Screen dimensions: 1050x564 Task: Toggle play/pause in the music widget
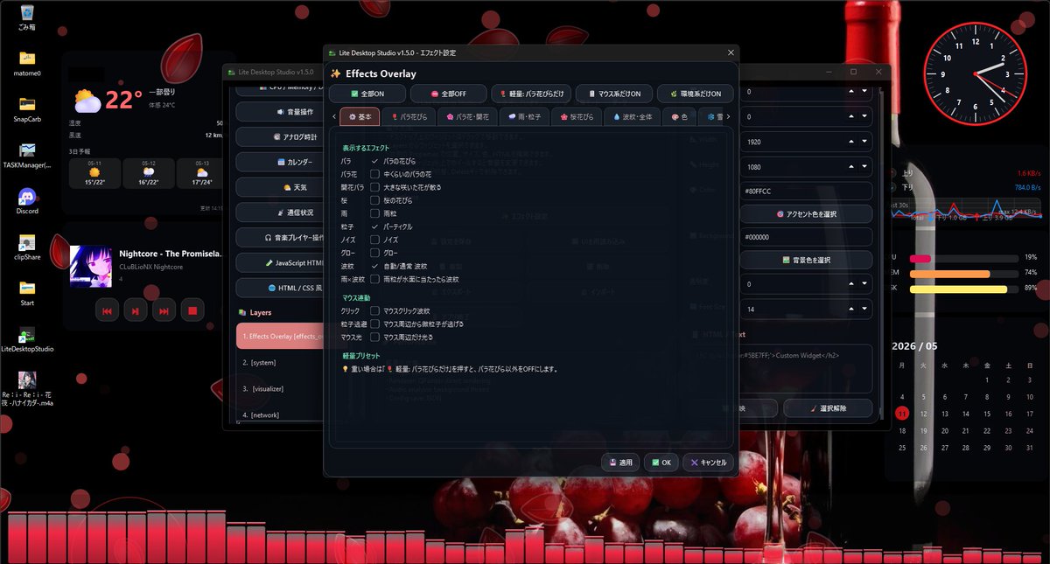click(135, 310)
